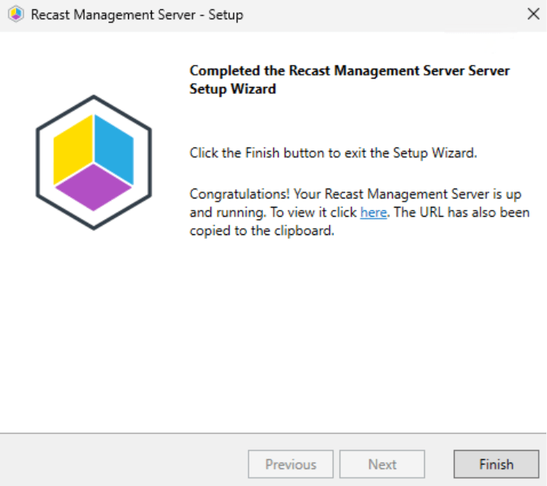Image resolution: width=547 pixels, height=486 pixels.
Task: Click the "Click the Finish button to exit" sentence
Action: 333,153
